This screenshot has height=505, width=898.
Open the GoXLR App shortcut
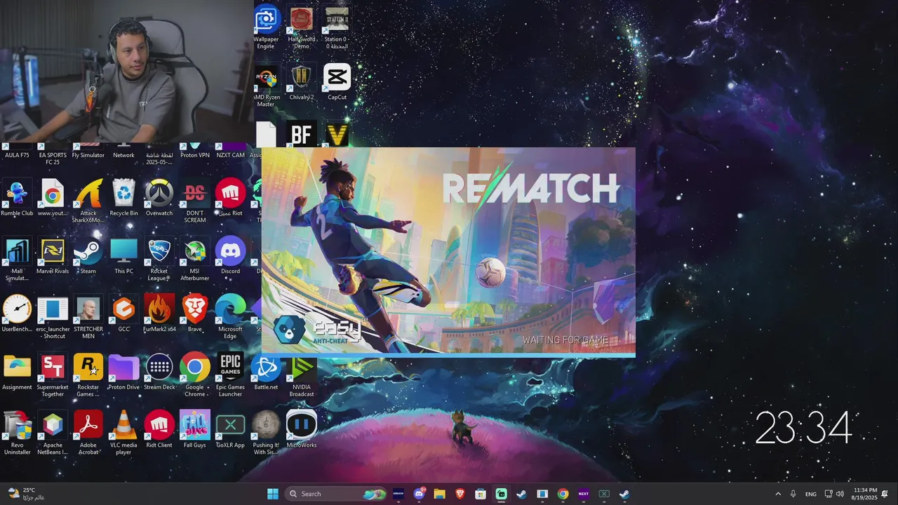(x=230, y=431)
